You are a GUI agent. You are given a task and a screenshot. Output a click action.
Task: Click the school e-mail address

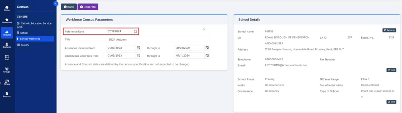[x=286, y=65]
